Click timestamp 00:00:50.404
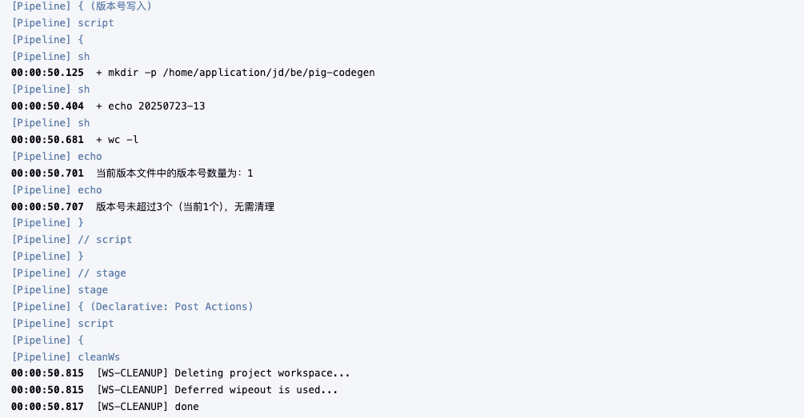 pyautogui.click(x=47, y=106)
